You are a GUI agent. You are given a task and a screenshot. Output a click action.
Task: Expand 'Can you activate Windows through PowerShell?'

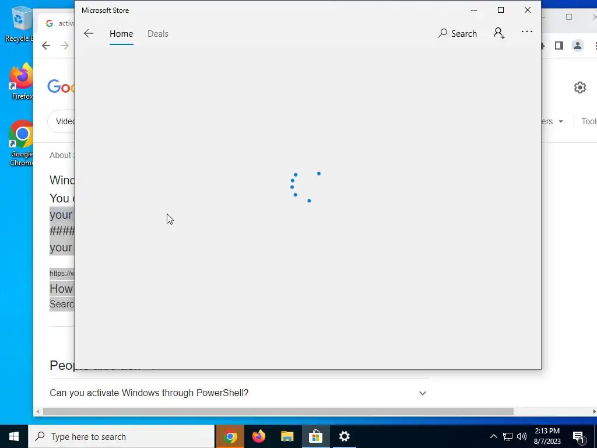pos(423,393)
